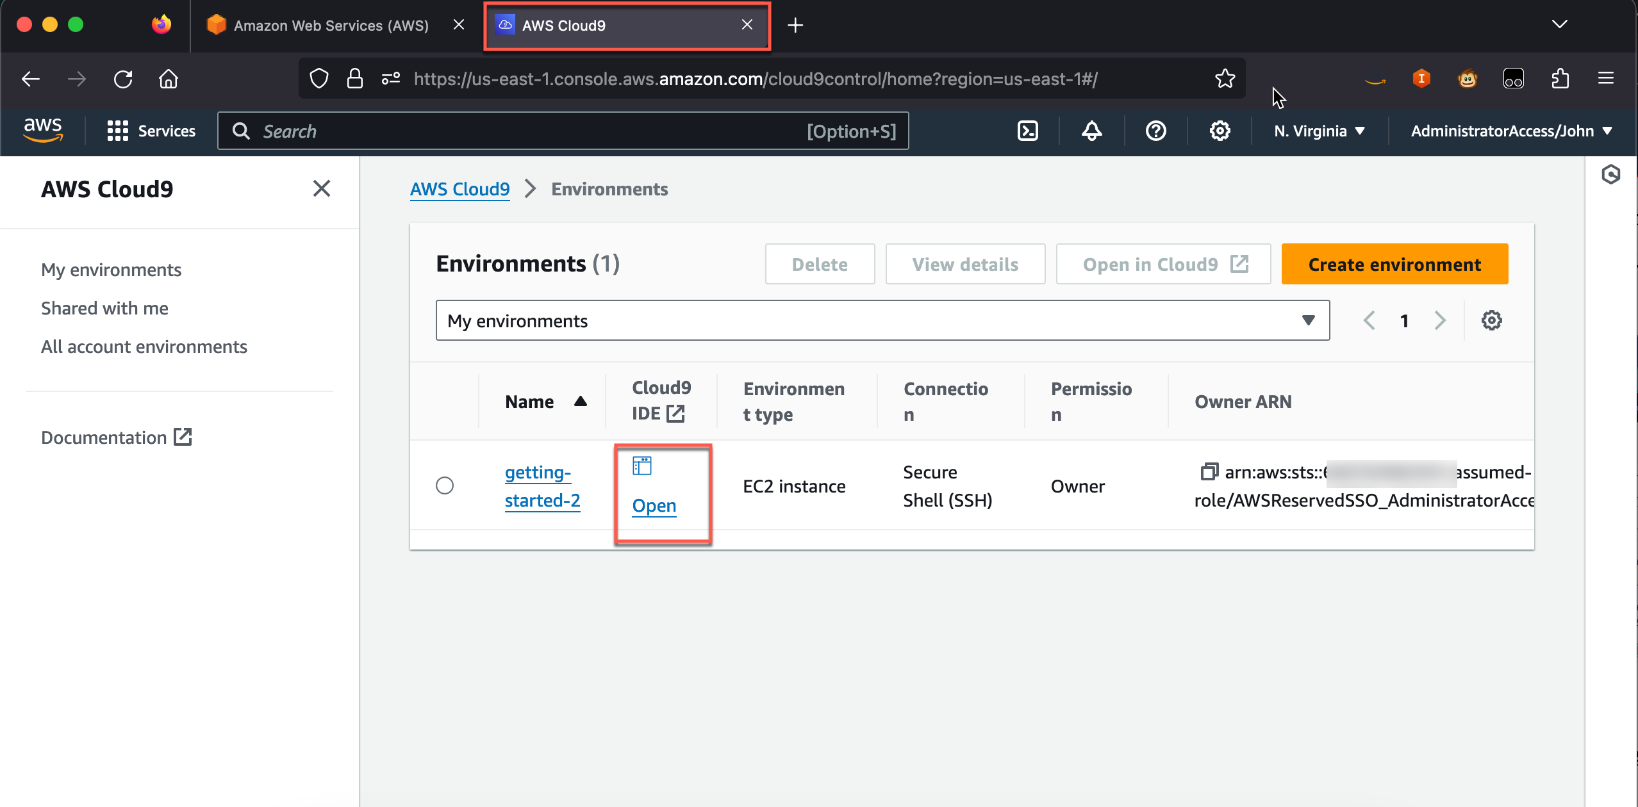Select the getting-started-2 environment radio button

[445, 485]
